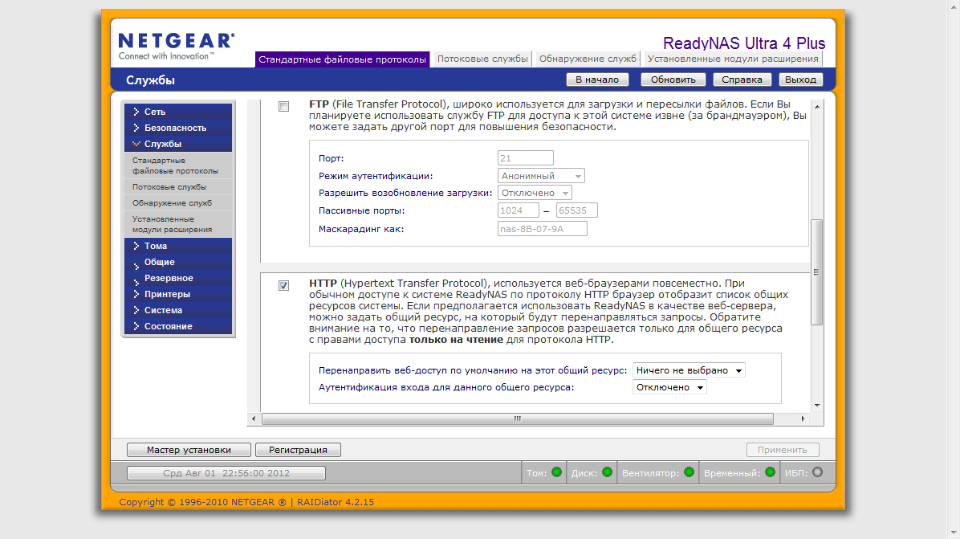Viewport: 960px width, 539px height.
Task: Open the Режим аутентификации dropdown
Action: click(541, 176)
